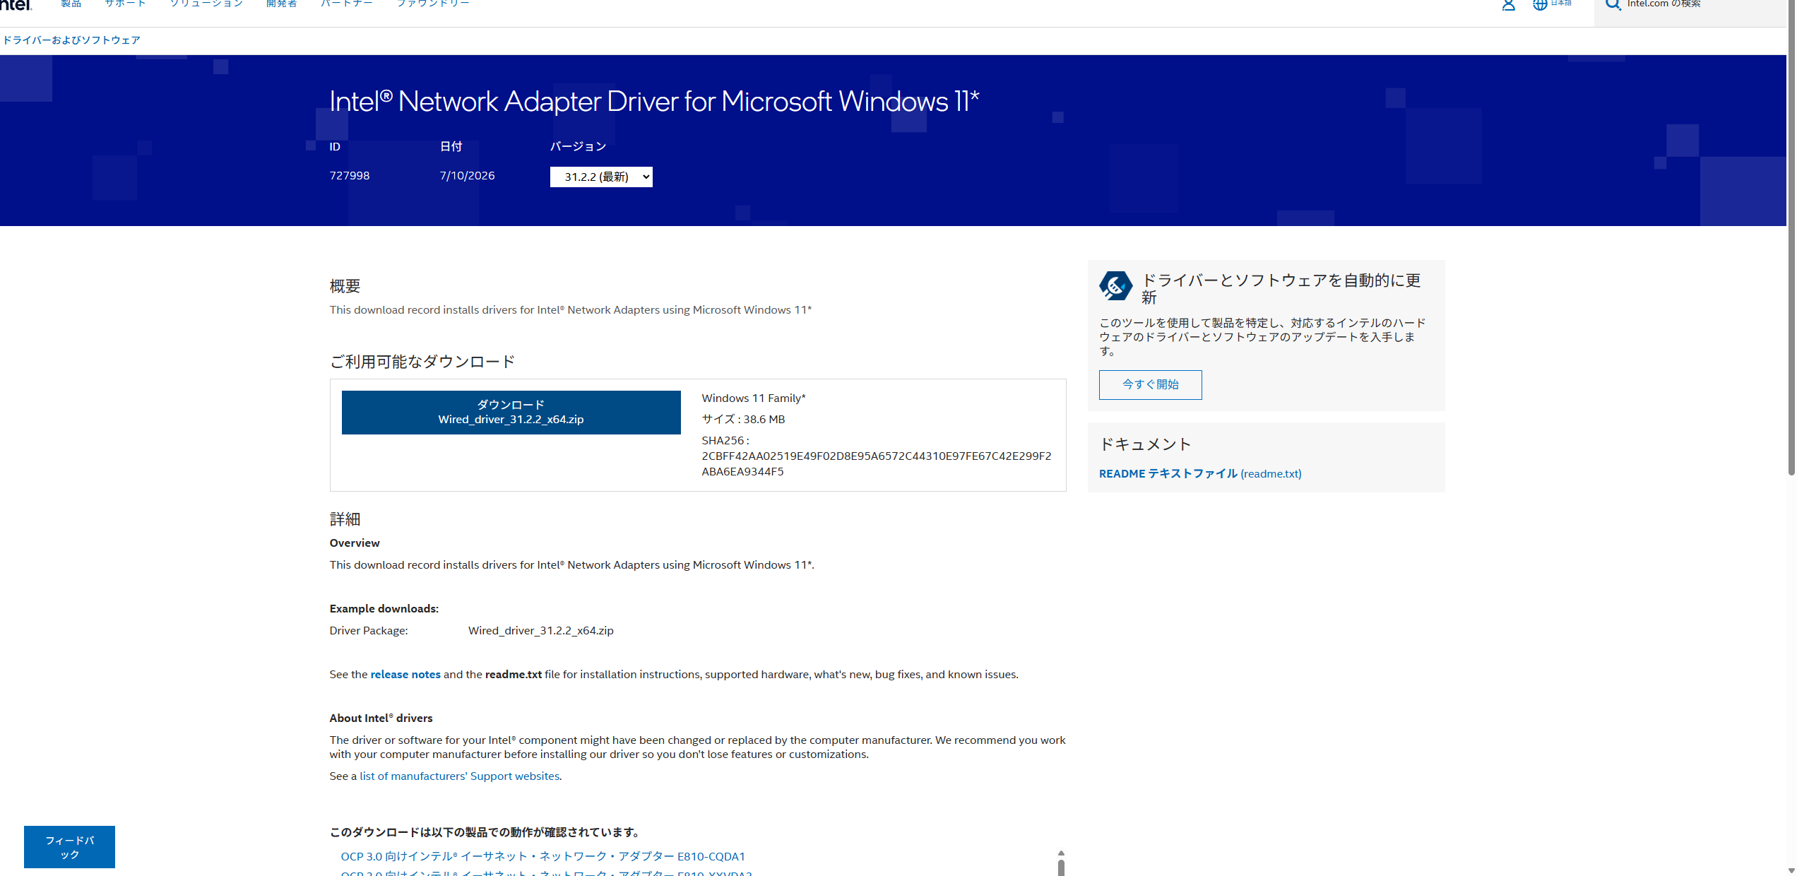This screenshot has width=1797, height=876.
Task: Open the サポート menu
Action: click(x=126, y=4)
